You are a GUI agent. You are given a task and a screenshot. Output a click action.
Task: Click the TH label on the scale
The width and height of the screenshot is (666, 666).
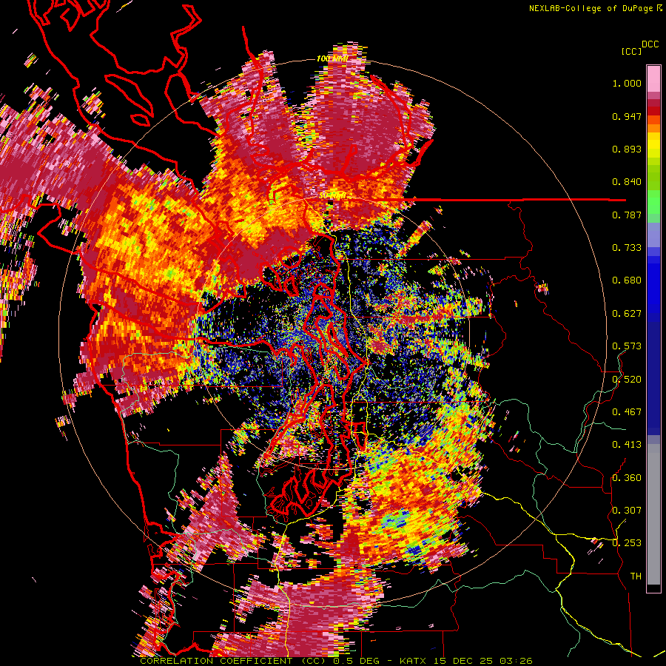click(636, 576)
